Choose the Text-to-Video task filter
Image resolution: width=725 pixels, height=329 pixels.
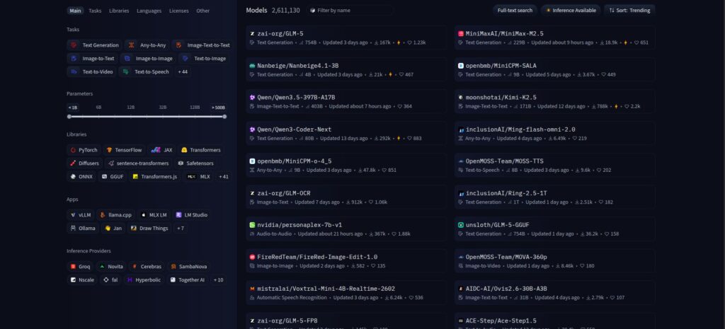tap(91, 72)
